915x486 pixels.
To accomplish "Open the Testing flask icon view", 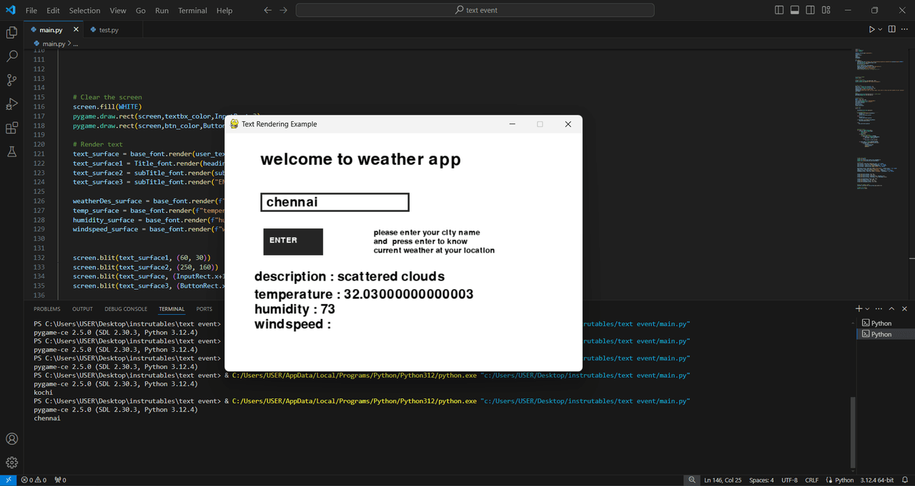I will coord(11,152).
